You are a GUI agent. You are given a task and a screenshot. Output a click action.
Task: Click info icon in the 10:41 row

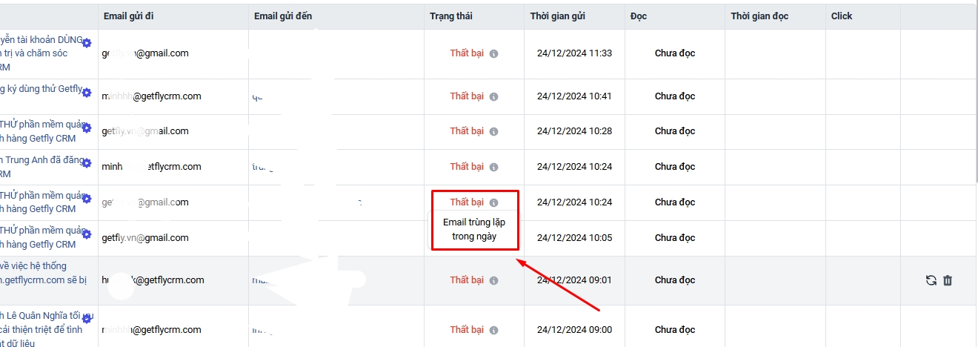494,96
